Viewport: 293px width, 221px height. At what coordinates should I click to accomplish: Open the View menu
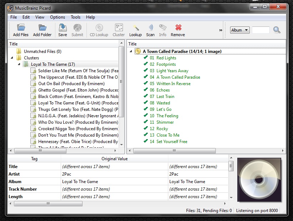point(40,17)
